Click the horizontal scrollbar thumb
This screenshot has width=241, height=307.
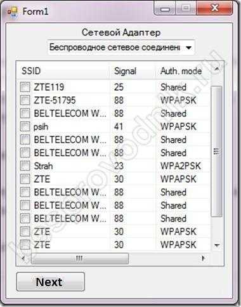tap(80, 258)
